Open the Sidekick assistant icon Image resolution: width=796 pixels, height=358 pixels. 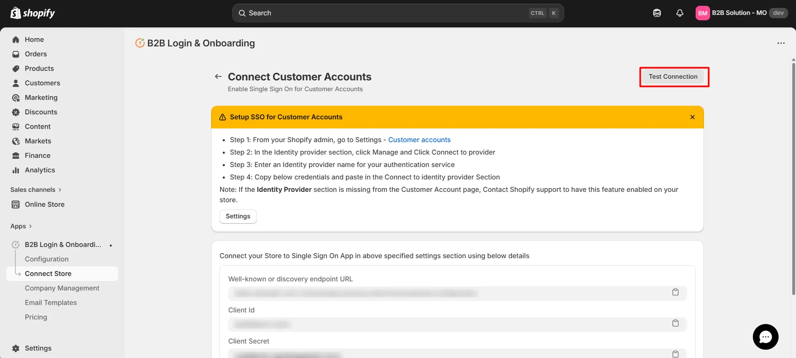click(x=657, y=13)
